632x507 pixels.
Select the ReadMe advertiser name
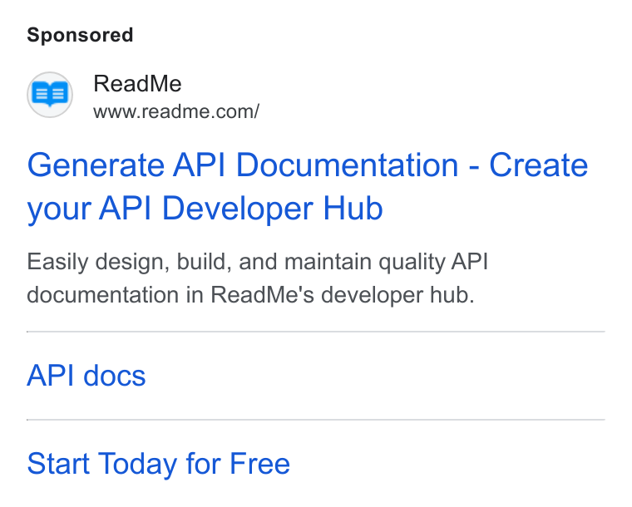(137, 84)
